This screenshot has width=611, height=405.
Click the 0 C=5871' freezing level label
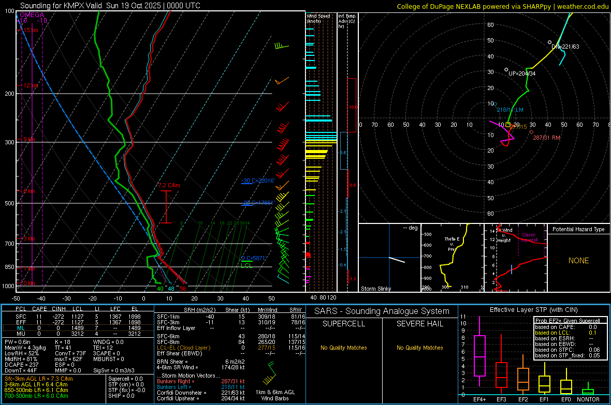[x=253, y=258]
